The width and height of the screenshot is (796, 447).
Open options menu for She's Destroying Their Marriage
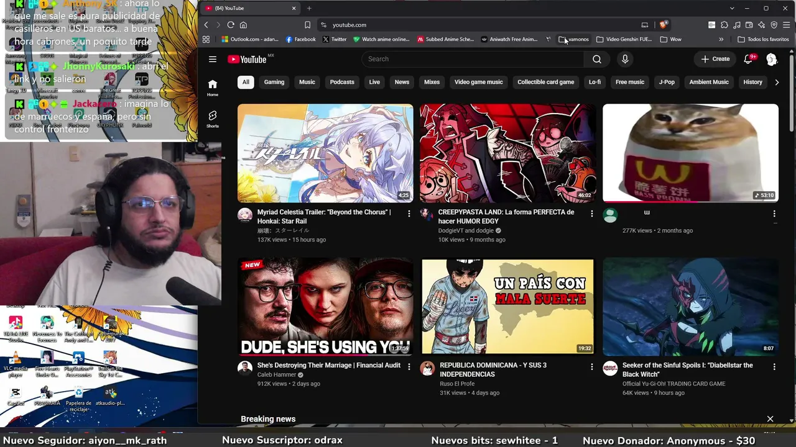(409, 367)
